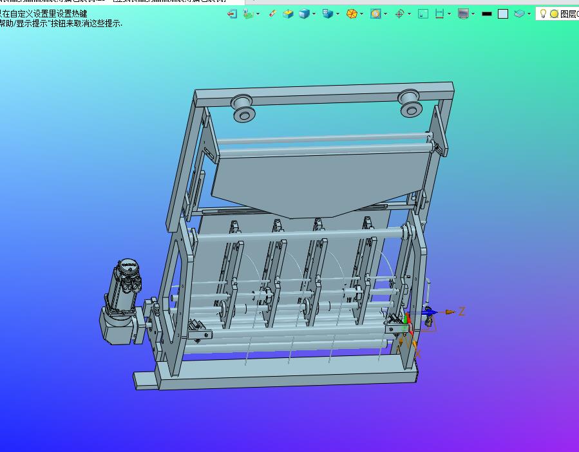This screenshot has height=452, width=579.
Task: Expand dropdown beside orange faceted sphere
Action: [x=361, y=14]
